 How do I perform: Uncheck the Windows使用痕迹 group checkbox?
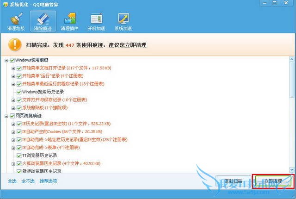[12, 60]
